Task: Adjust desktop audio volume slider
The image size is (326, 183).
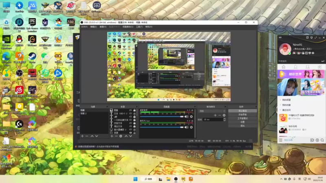Action: (162, 117)
